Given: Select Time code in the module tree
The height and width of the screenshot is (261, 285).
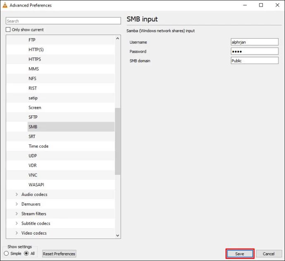Looking at the screenshot, I should (38, 146).
